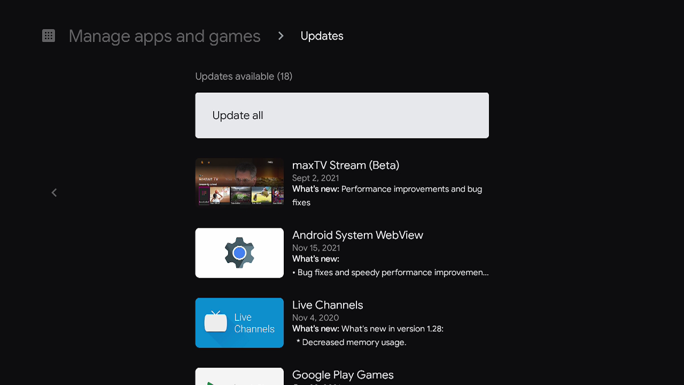The width and height of the screenshot is (684, 385).
Task: Click the back chevron on the left edge
Action: click(53, 192)
